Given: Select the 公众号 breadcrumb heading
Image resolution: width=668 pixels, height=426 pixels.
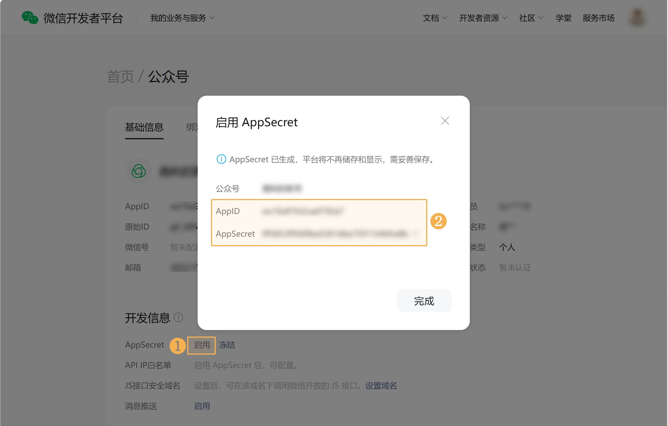Looking at the screenshot, I should (x=168, y=77).
